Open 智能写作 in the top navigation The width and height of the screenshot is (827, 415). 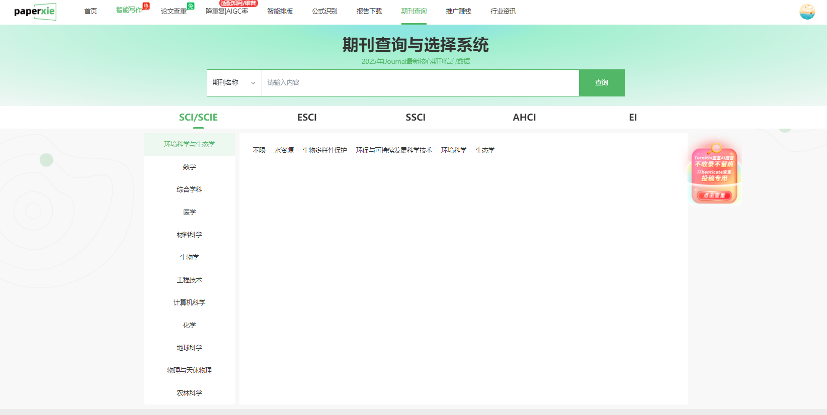tap(129, 11)
